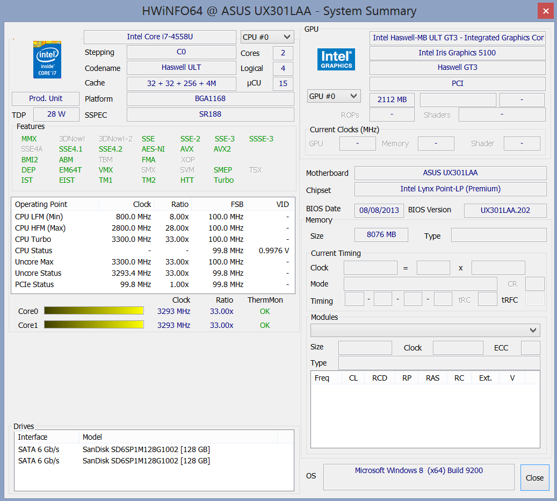Click the Freq column header in memory table
Image resolution: width=557 pixels, height=501 pixels.
pos(326,378)
